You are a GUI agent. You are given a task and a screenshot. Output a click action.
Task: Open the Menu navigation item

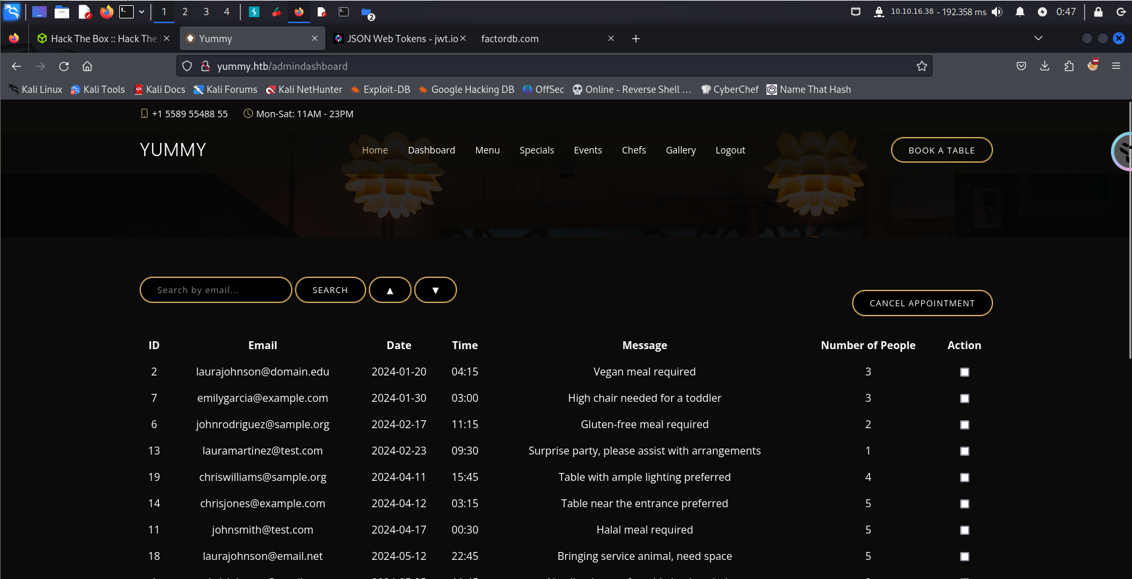tap(487, 150)
